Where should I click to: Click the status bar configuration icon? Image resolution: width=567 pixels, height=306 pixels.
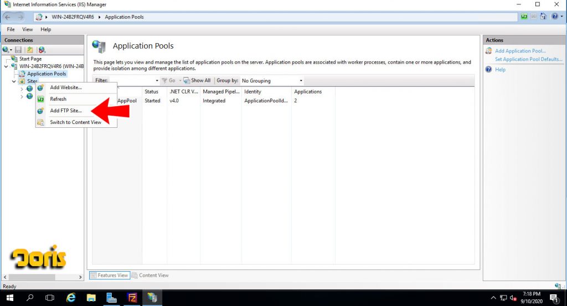(558, 286)
